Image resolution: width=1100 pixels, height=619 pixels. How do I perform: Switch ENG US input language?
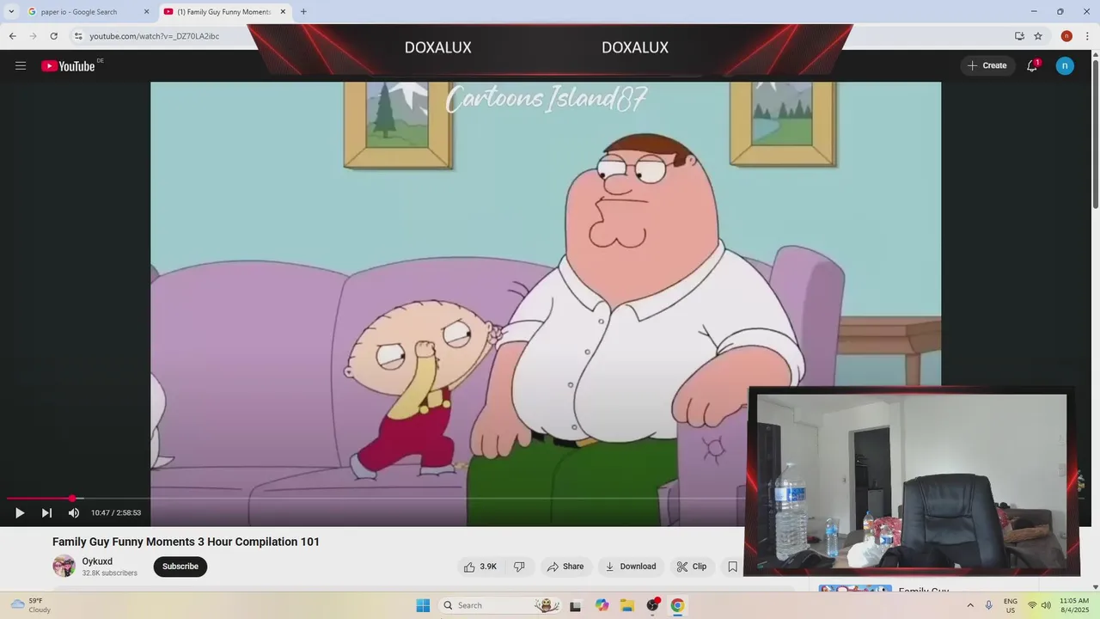(x=1011, y=605)
